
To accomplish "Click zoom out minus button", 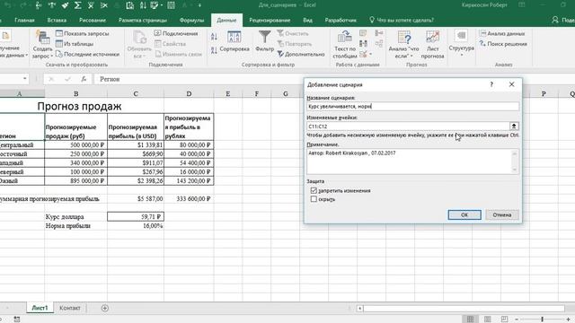I will (517, 319).
